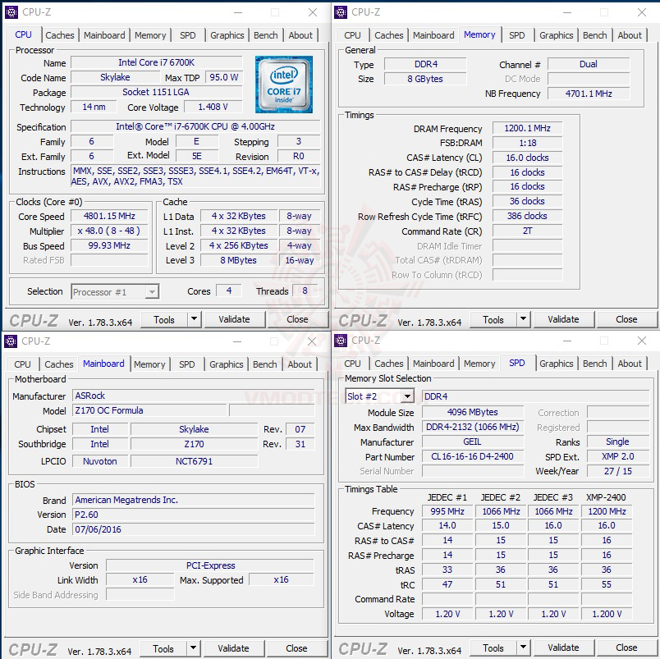Select the SPD Ext. value XMP 2.0

tap(617, 456)
